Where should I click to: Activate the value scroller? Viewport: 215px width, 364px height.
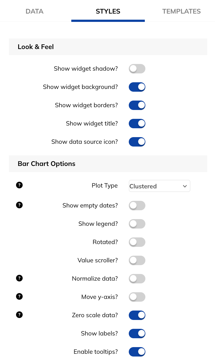point(137,260)
